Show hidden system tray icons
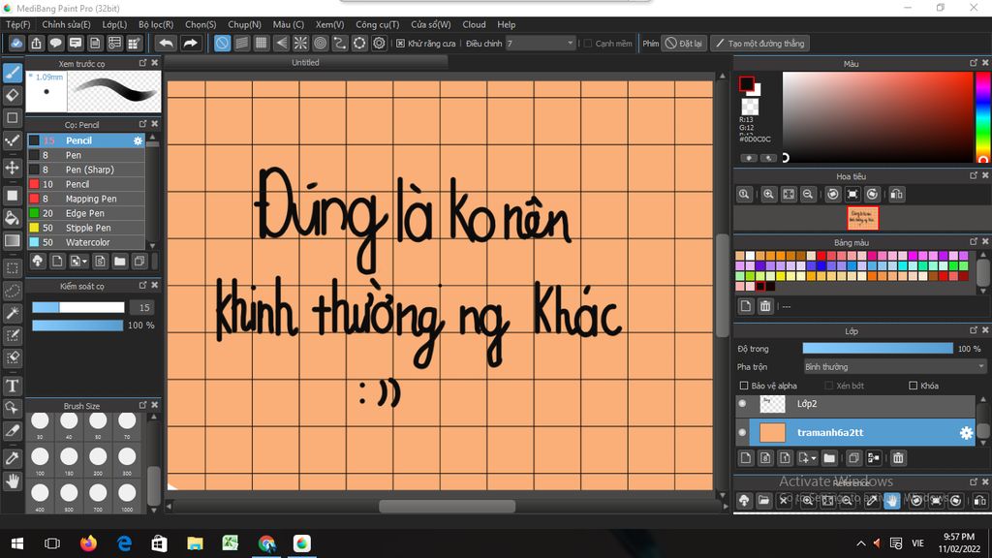Screen dimensions: 992x558 point(860,543)
